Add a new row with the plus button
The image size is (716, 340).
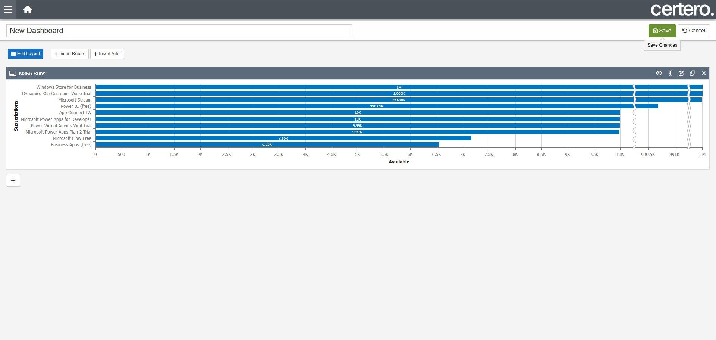coord(13,180)
